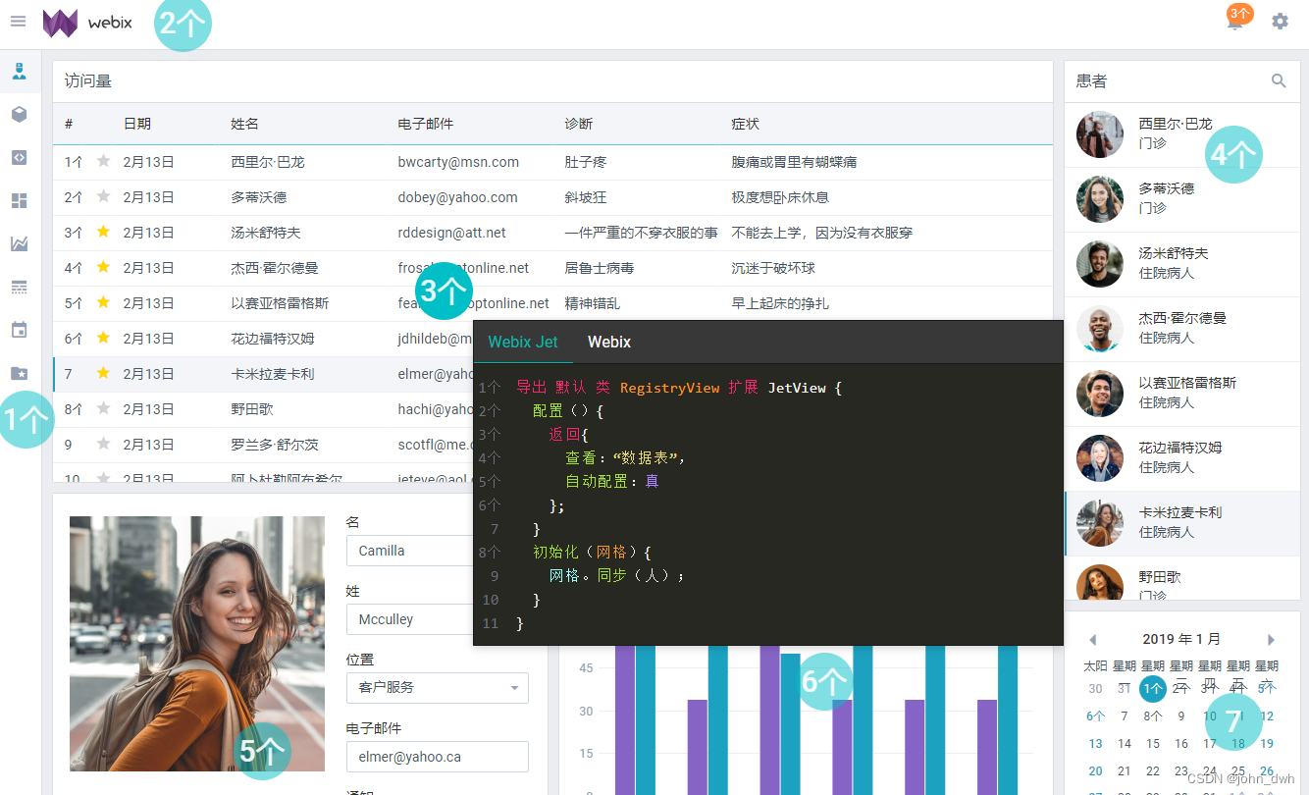Open the notifications bell with badge 3
The height and width of the screenshot is (795, 1309).
point(1235,22)
